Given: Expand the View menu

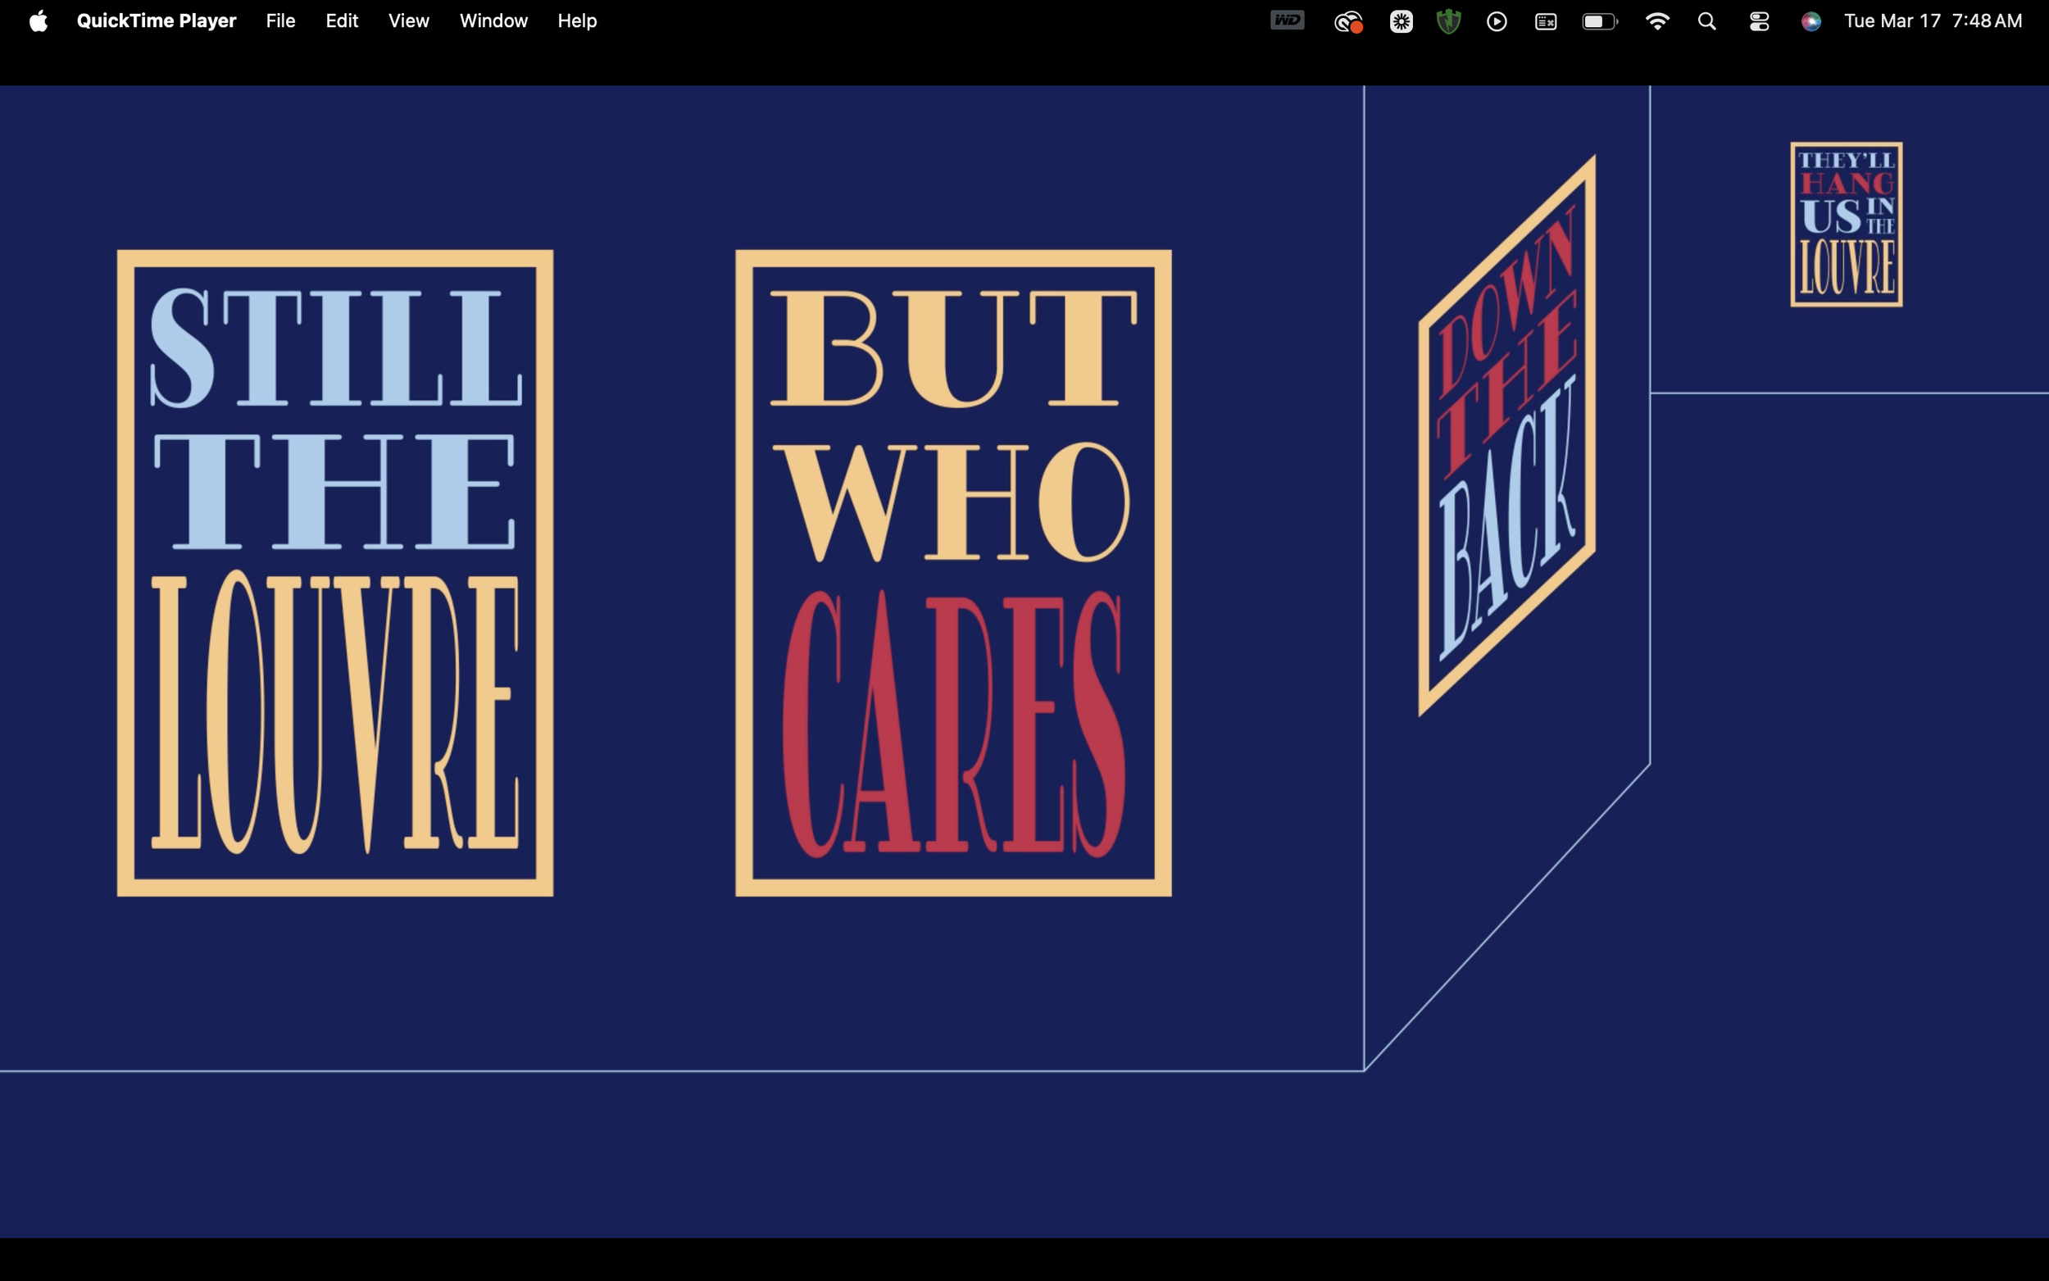Looking at the screenshot, I should click(x=408, y=21).
